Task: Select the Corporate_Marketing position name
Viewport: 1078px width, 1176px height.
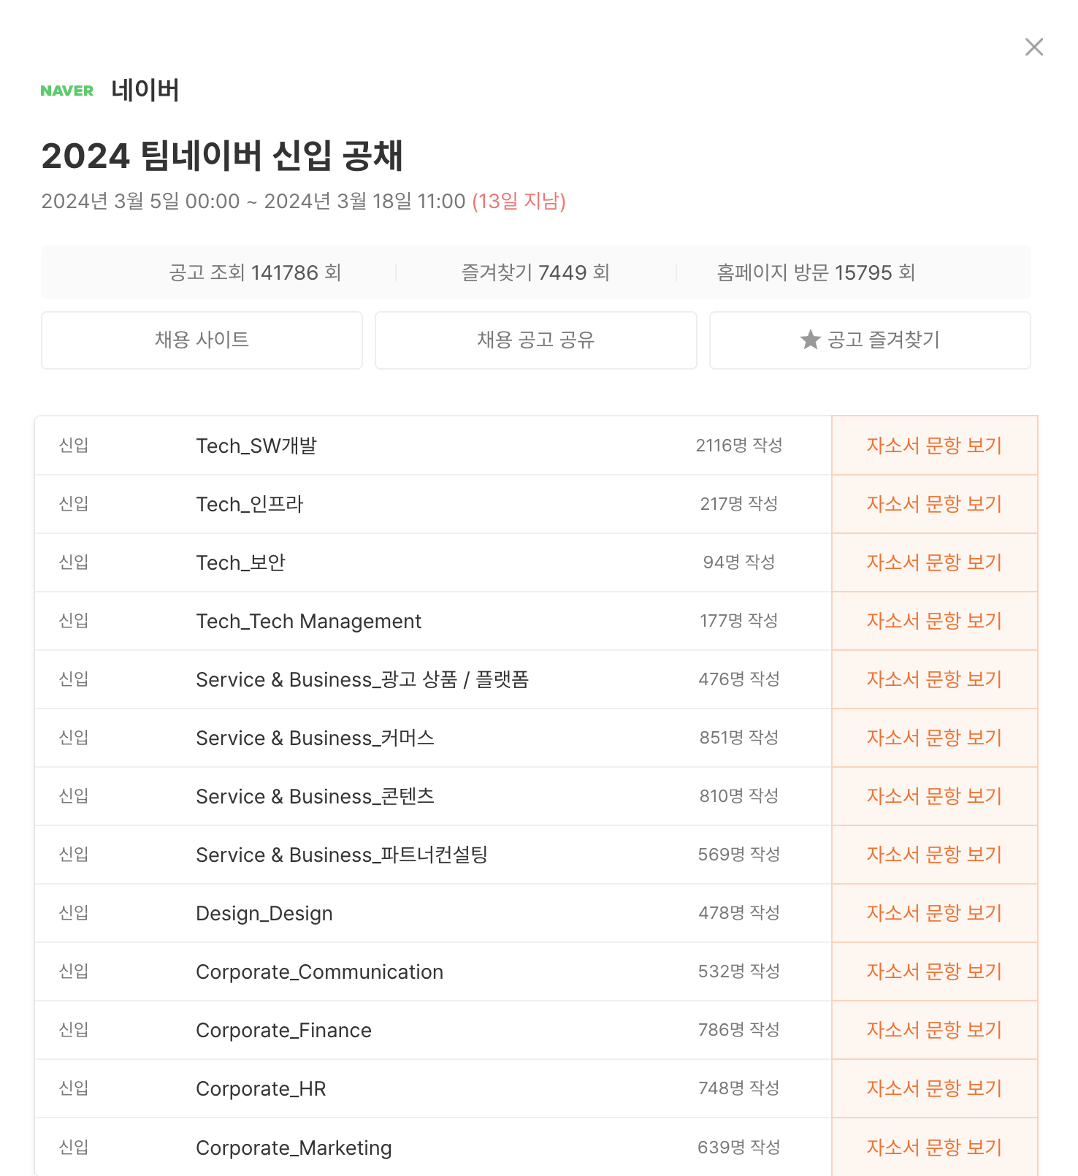Action: [x=294, y=1148]
